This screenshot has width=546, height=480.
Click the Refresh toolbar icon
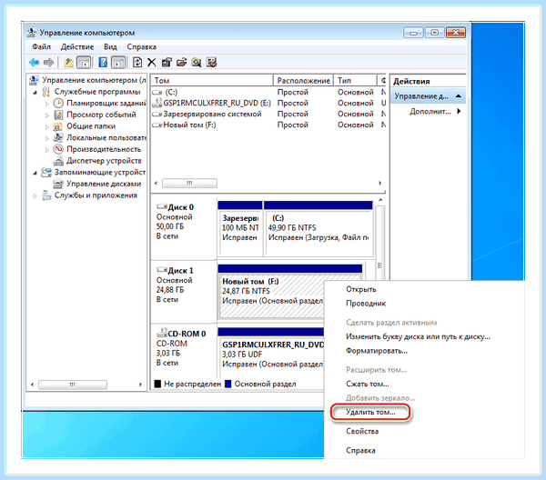click(x=137, y=63)
